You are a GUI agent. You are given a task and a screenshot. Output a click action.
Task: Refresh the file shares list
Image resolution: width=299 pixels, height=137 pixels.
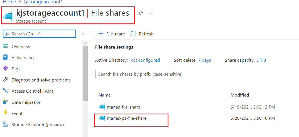pos(142,34)
